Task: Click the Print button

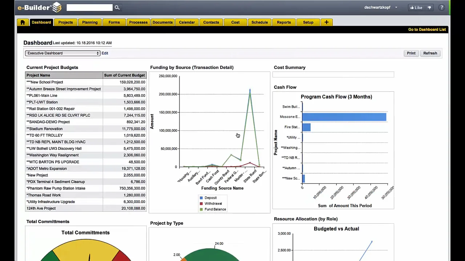Action: coord(411,53)
